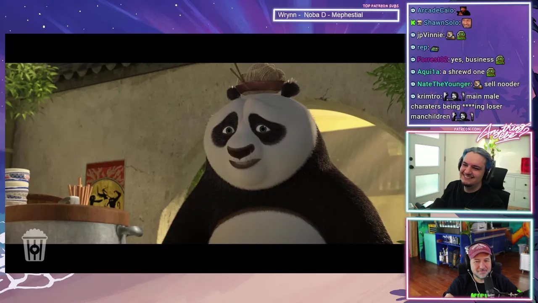Screen dimensions: 538x303
Task: Click the 'manchildren' word in krimtro's message
Action: (430, 116)
